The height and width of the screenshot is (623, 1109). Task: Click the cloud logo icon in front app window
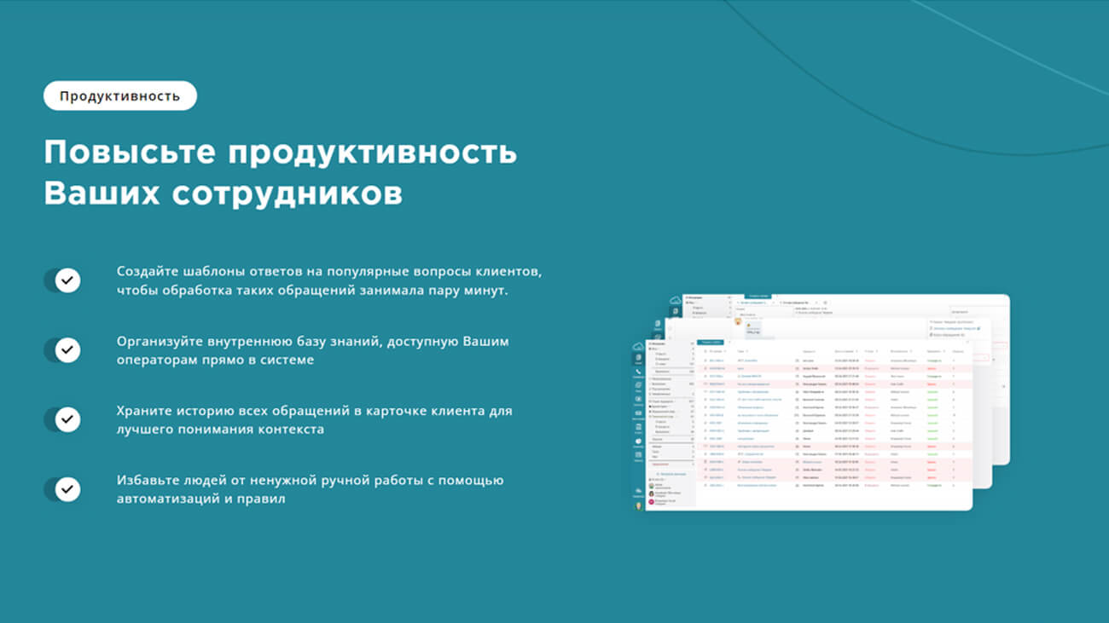click(x=638, y=345)
